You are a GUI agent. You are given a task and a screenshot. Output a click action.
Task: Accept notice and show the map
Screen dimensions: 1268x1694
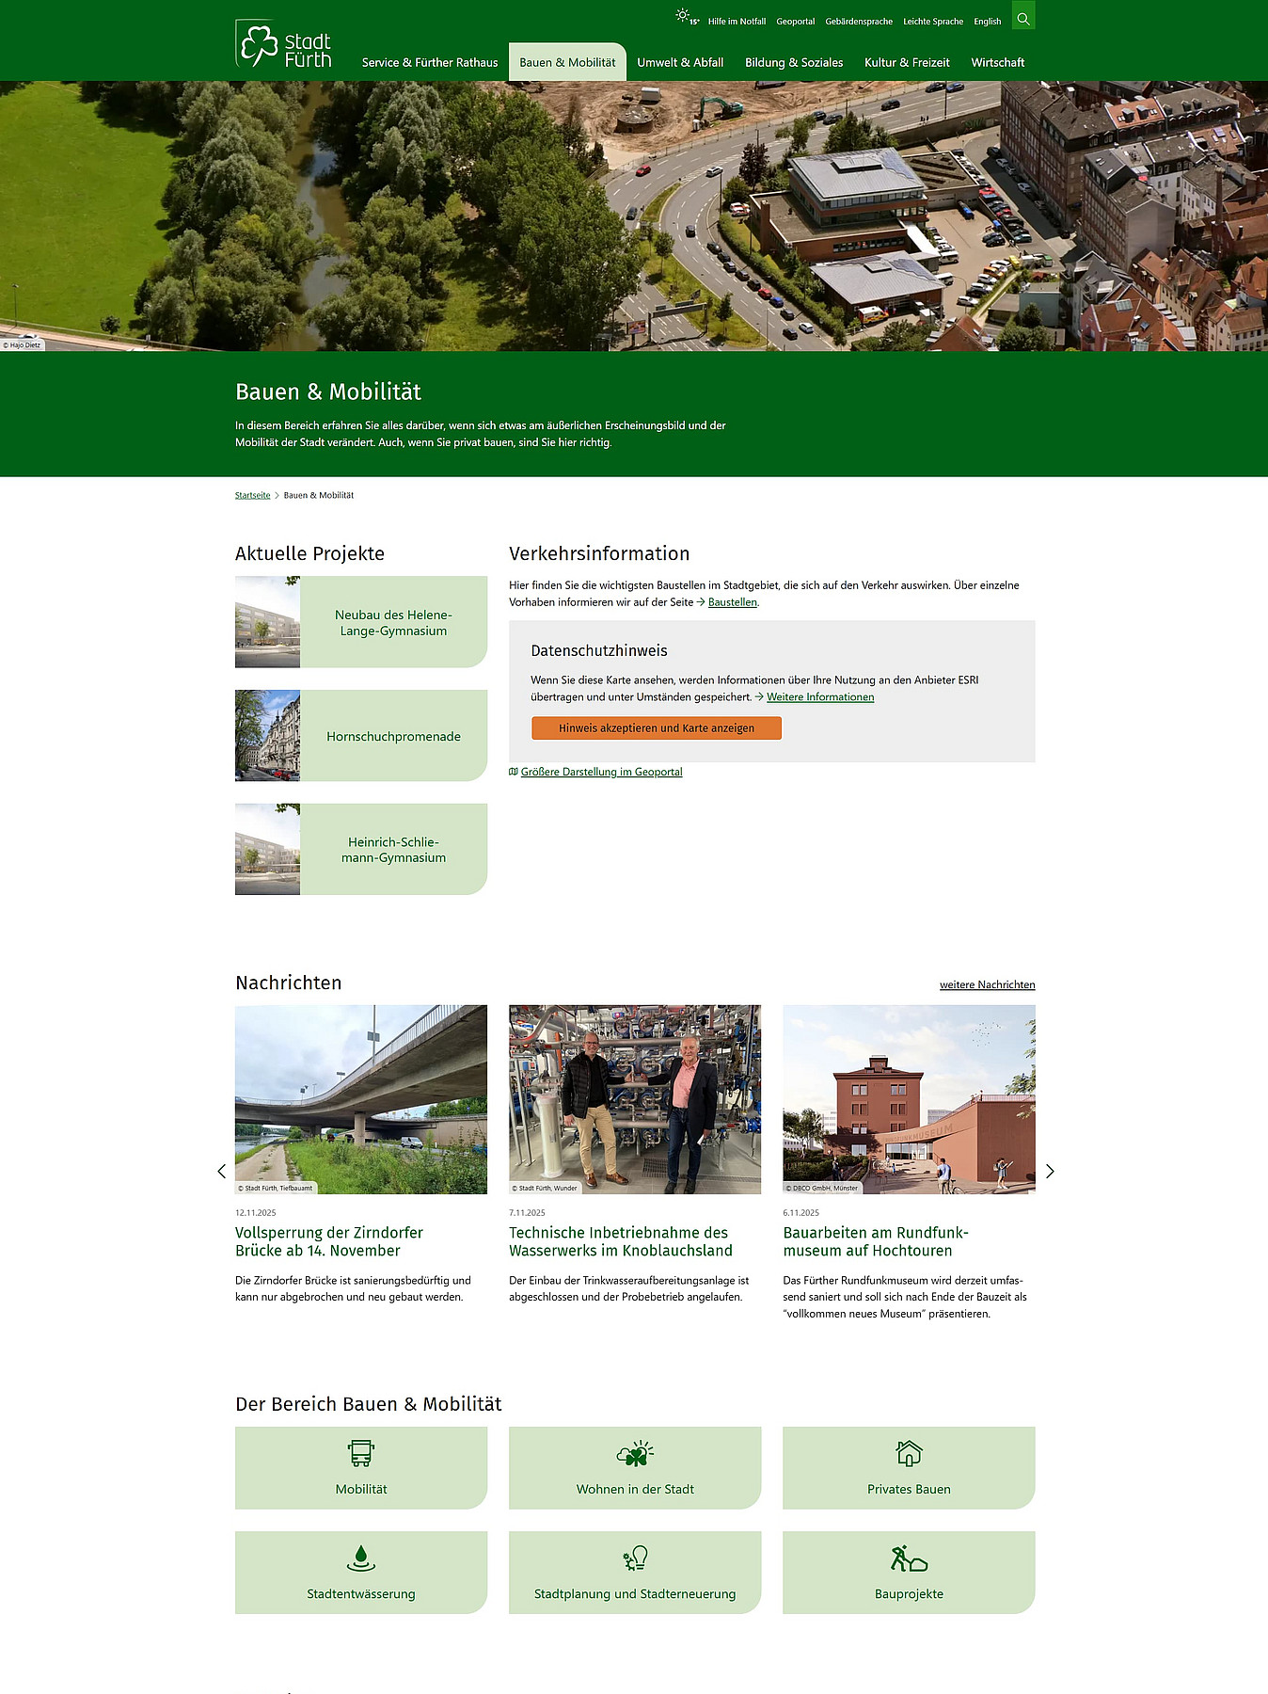pos(657,728)
